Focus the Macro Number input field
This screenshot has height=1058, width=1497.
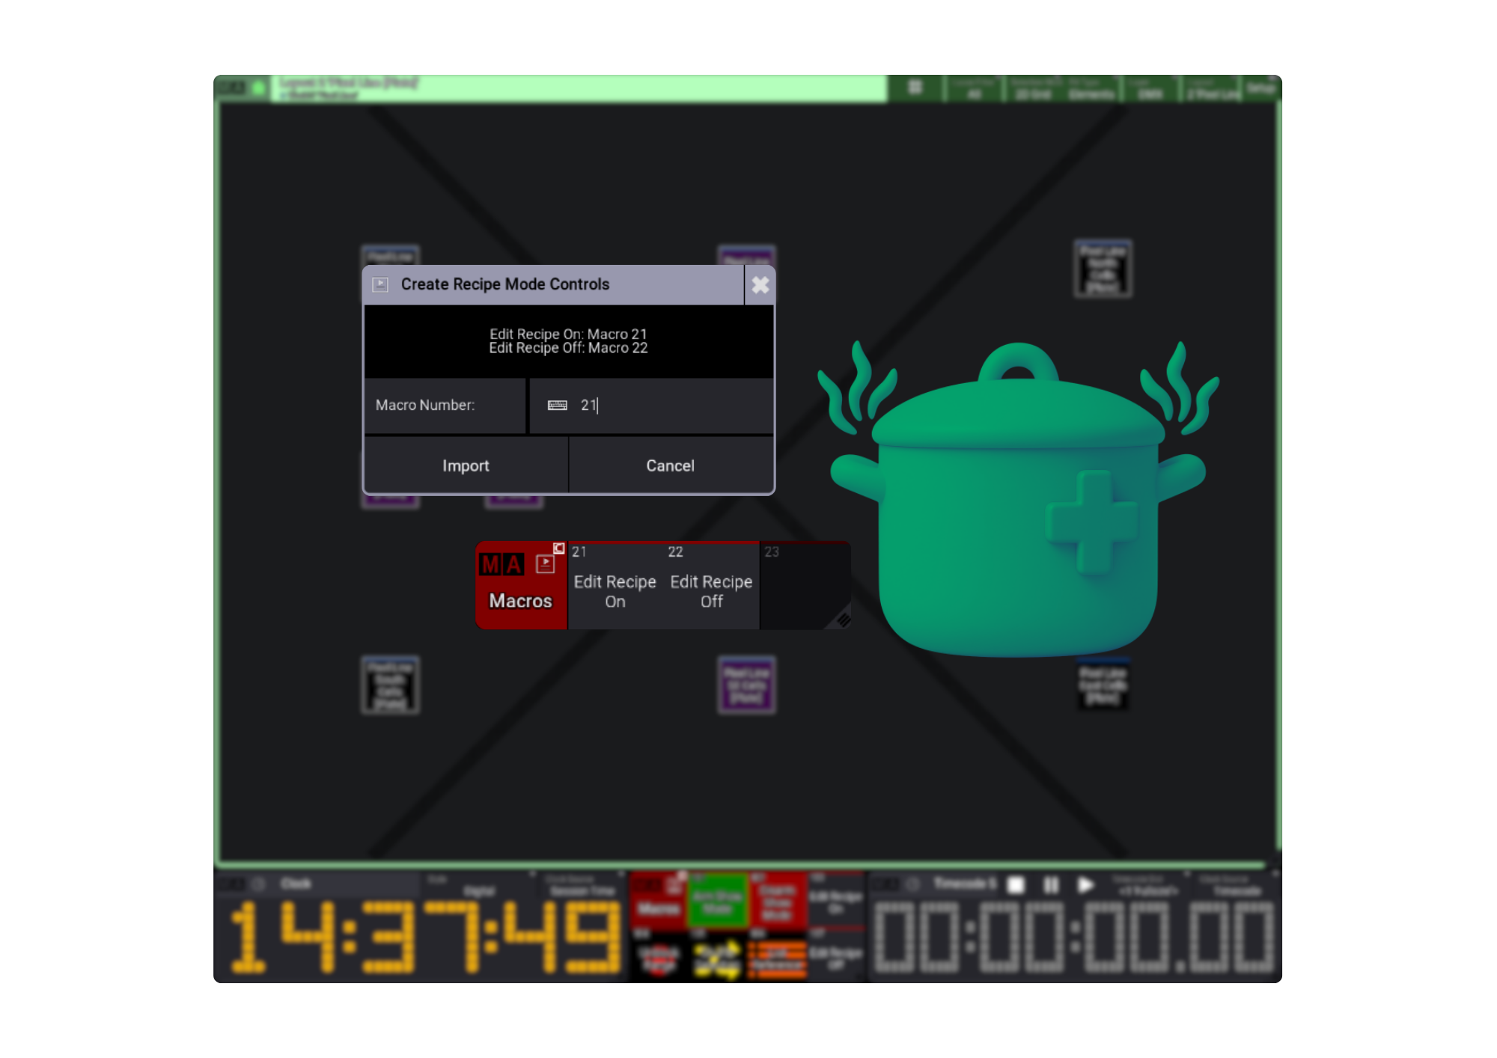(651, 406)
